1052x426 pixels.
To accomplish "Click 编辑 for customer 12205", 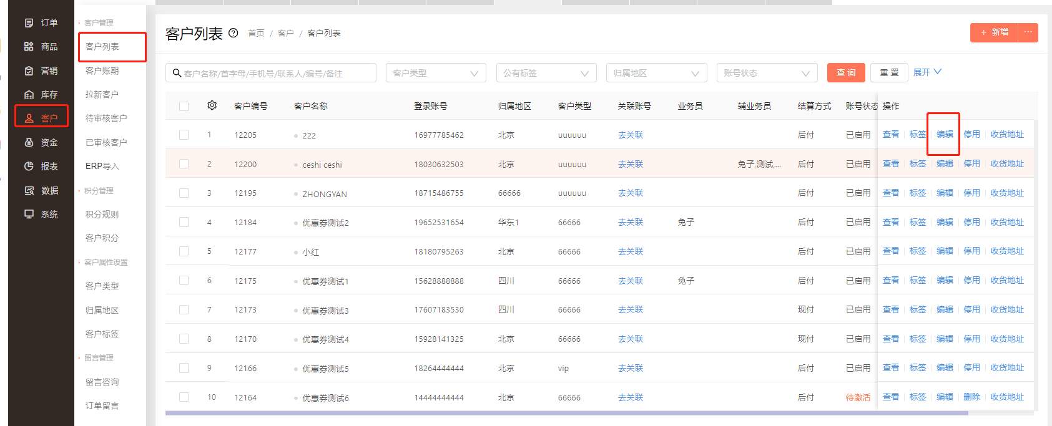I will tap(945, 134).
